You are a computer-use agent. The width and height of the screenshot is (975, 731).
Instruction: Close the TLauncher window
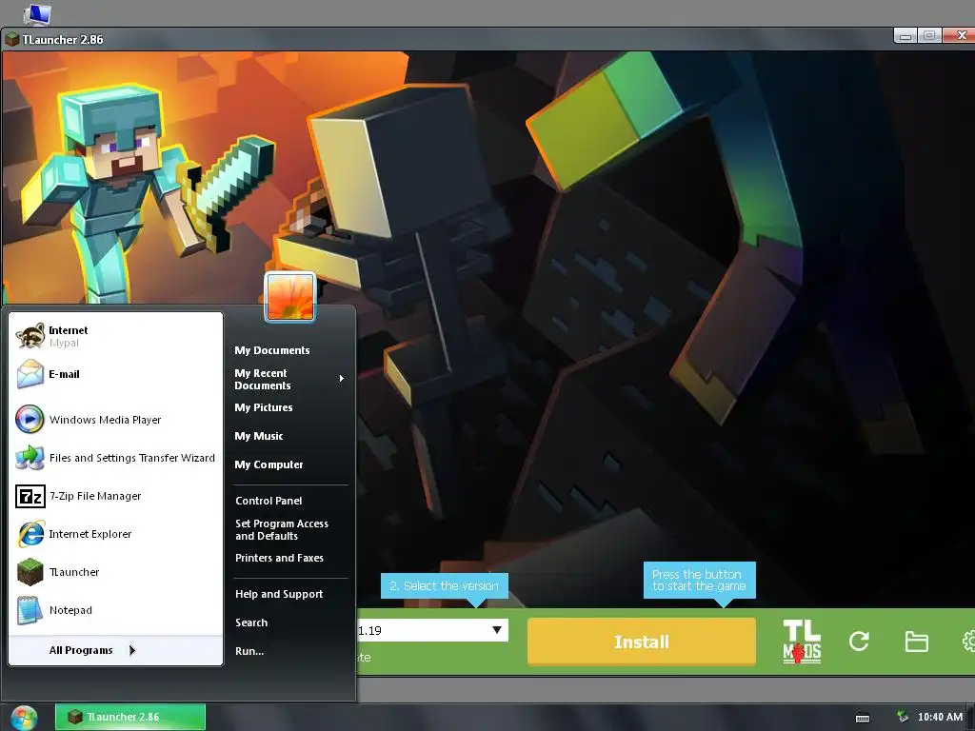[959, 36]
